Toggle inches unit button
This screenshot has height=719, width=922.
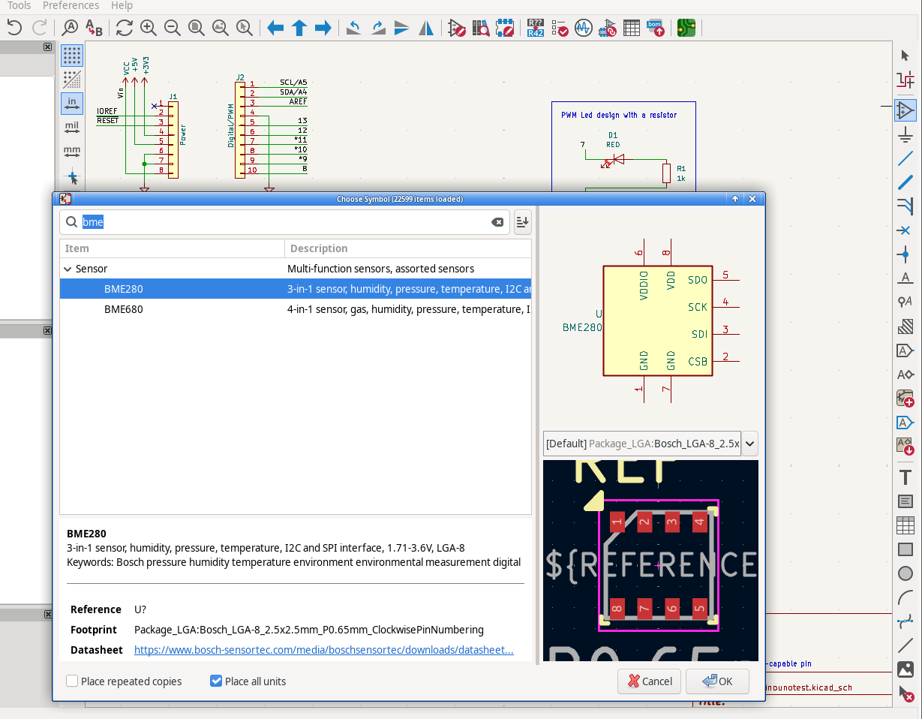[72, 104]
